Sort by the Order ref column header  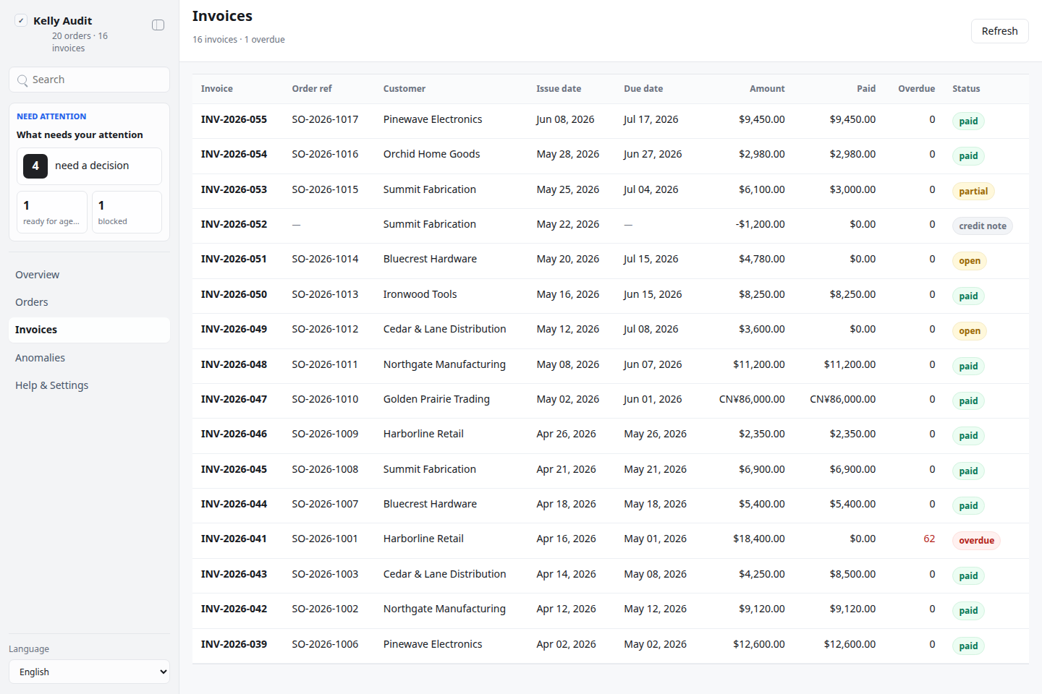312,89
